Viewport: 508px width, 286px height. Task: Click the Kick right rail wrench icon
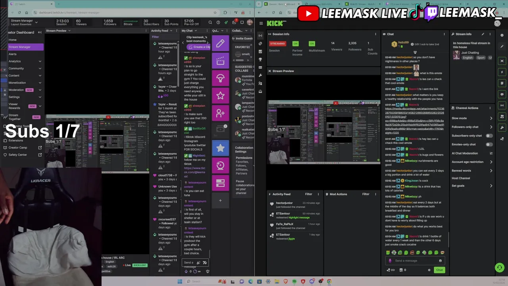[502, 128]
